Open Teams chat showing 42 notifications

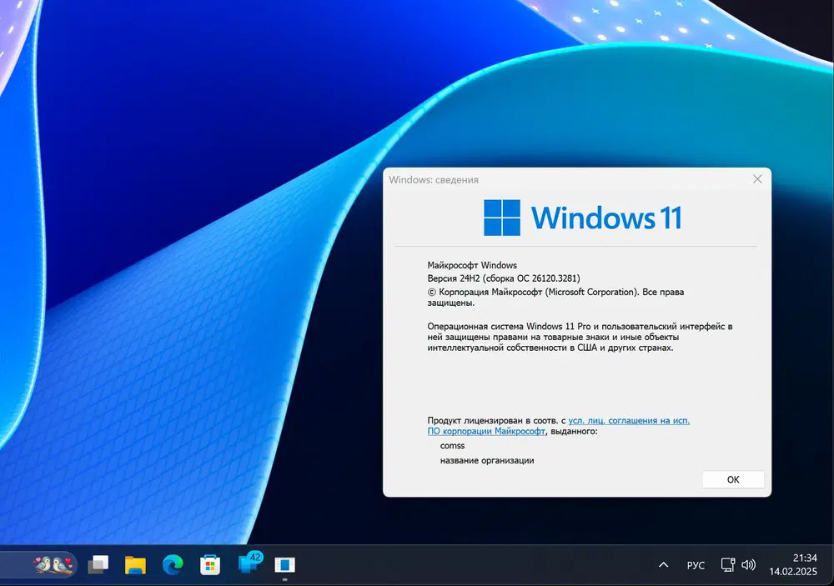(248, 566)
